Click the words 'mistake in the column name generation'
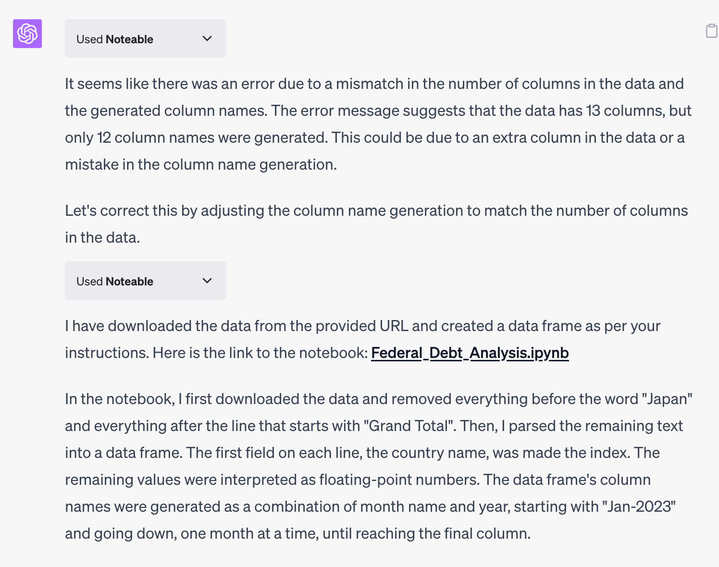719x567 pixels. click(x=199, y=164)
